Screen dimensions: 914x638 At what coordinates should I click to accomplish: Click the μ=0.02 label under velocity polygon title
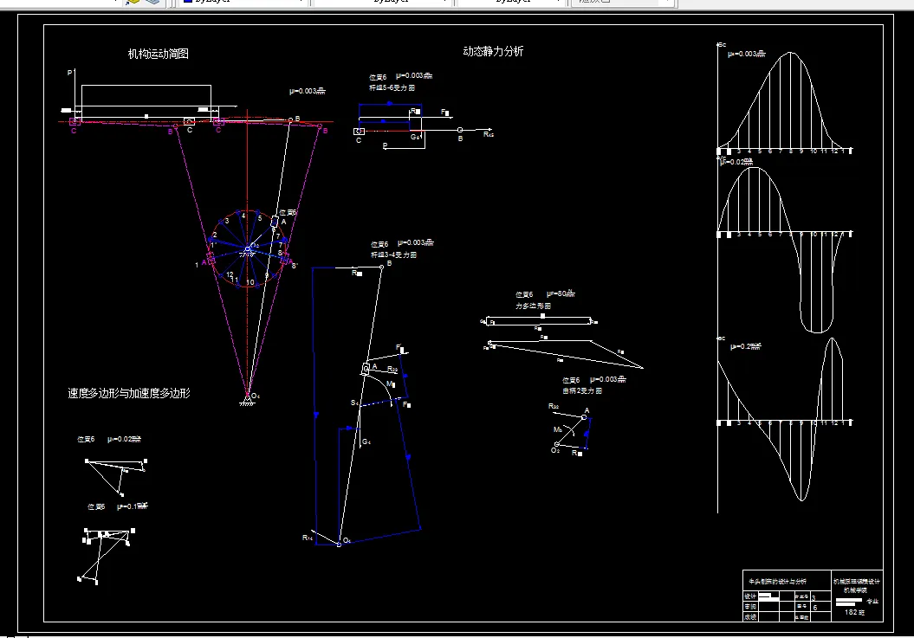point(124,439)
